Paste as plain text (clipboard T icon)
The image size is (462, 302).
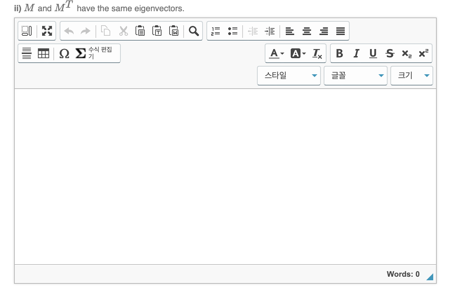click(157, 31)
